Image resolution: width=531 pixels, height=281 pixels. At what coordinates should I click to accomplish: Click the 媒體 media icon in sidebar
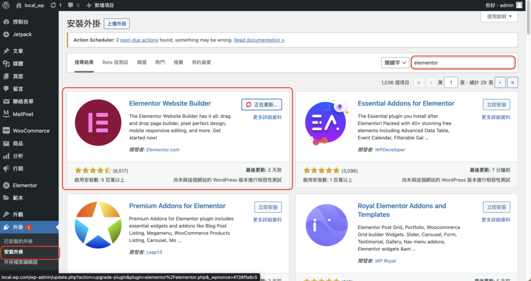point(6,64)
